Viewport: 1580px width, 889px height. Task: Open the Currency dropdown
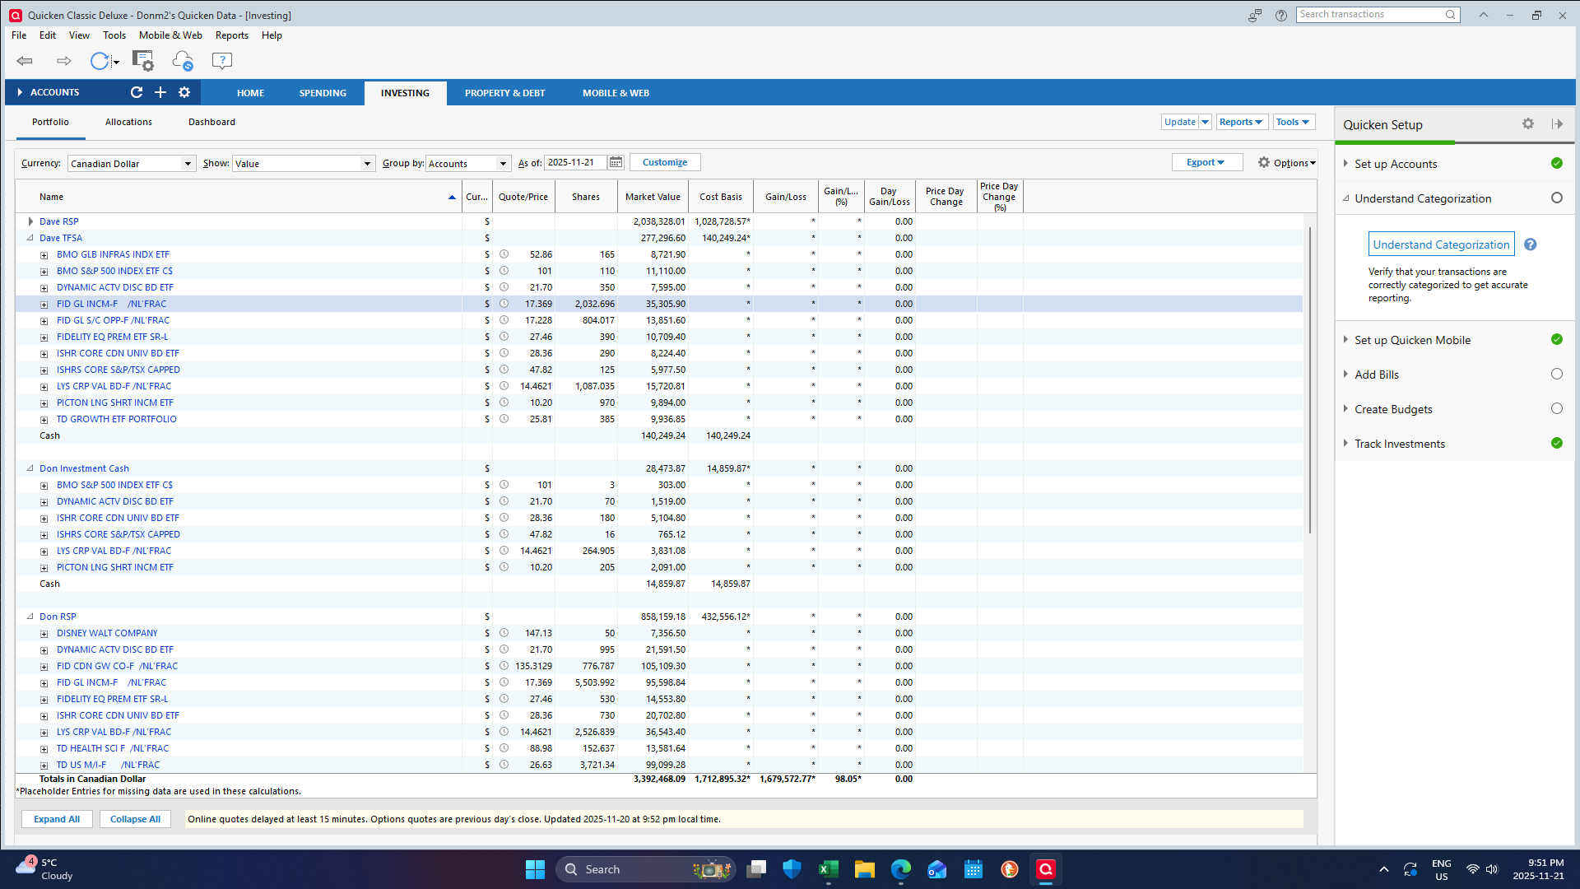[188, 164]
